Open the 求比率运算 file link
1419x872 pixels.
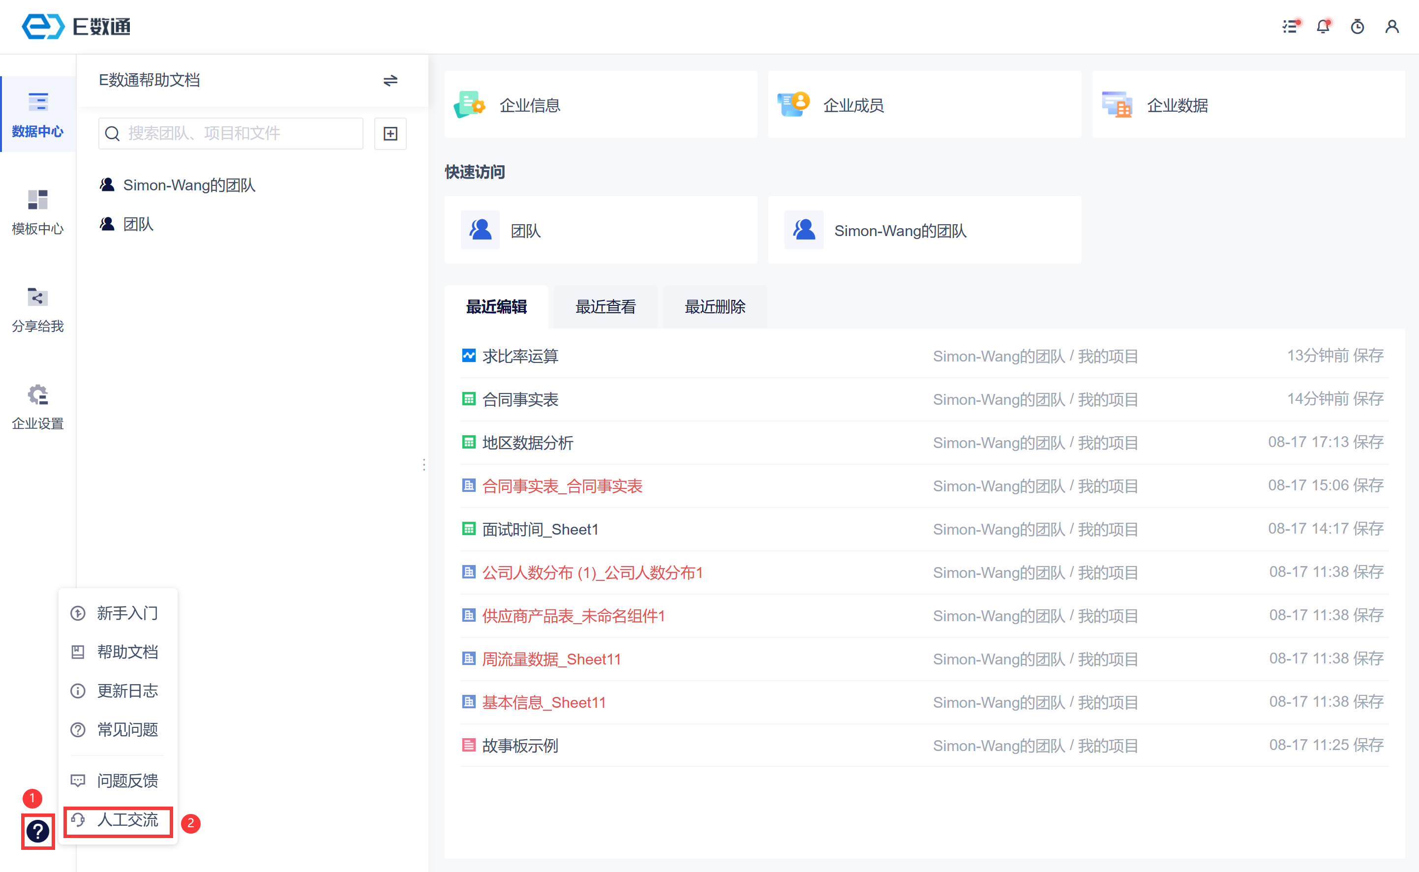click(520, 357)
